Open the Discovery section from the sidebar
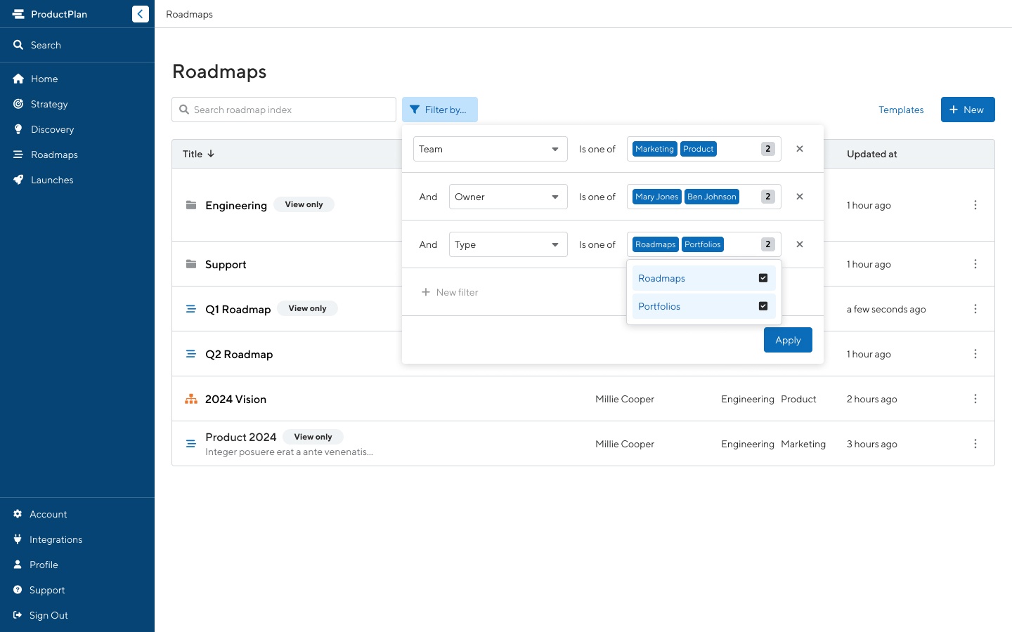This screenshot has width=1012, height=632. [x=53, y=129]
